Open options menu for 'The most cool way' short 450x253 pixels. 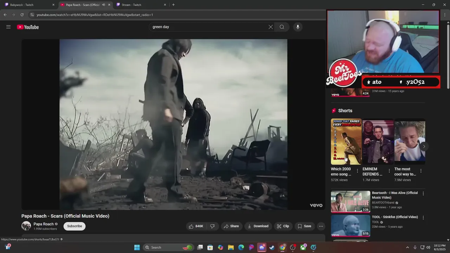pyautogui.click(x=421, y=171)
